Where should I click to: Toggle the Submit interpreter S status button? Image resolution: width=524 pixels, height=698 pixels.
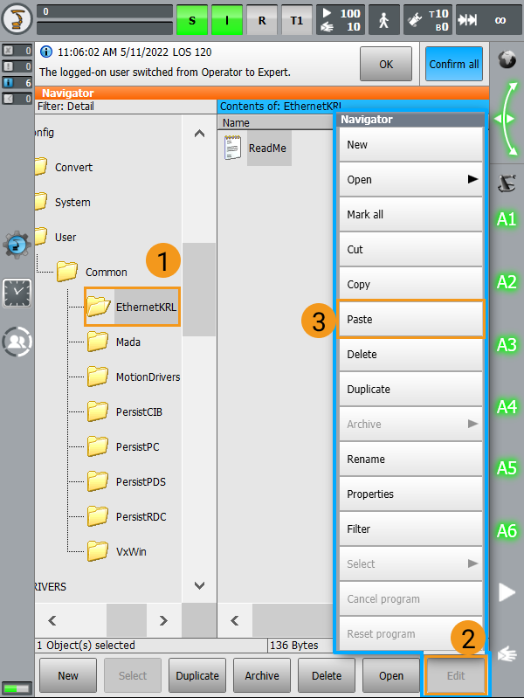pyautogui.click(x=192, y=20)
